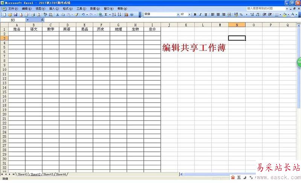The width and height of the screenshot is (301, 183).
Task: Toggle align right
Action: (x=223, y=14)
